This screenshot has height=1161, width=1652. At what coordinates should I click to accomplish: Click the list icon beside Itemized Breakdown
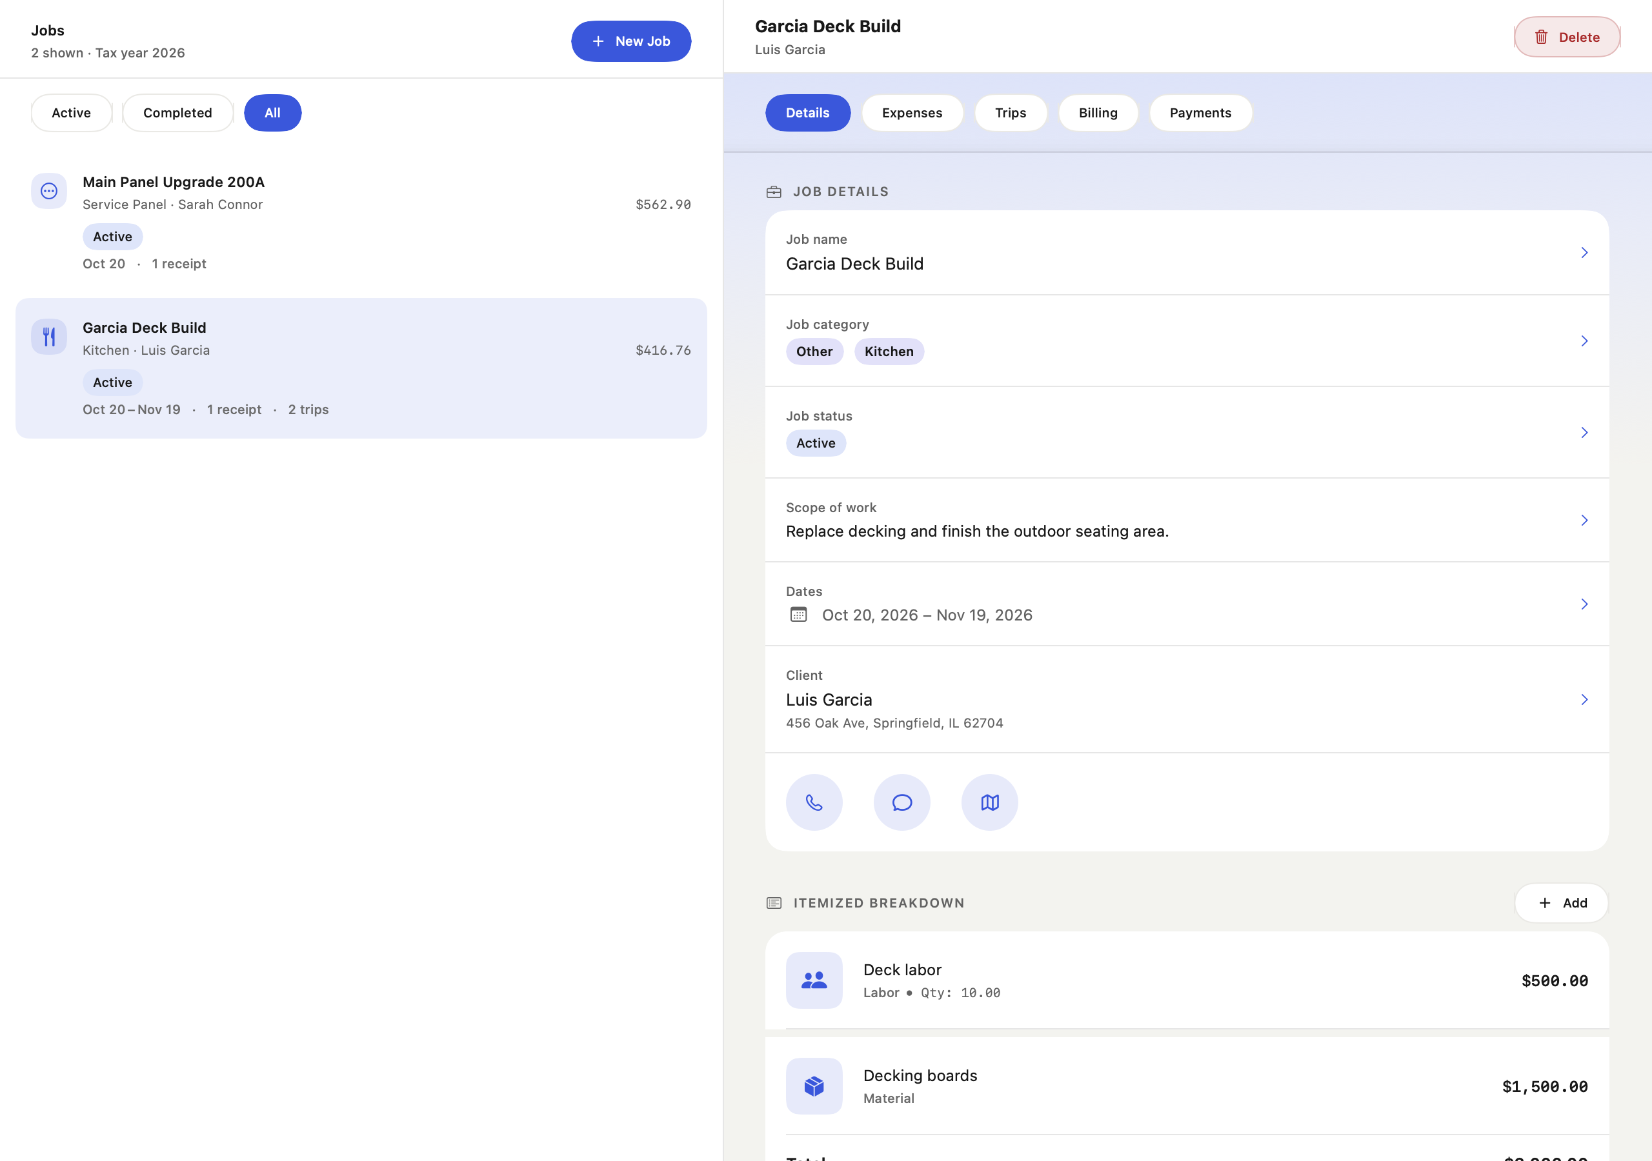click(774, 903)
